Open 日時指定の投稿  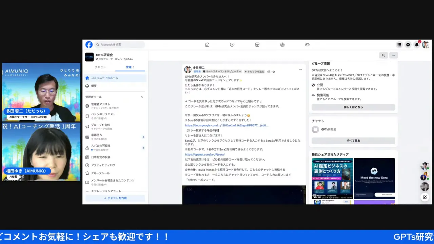(115, 157)
